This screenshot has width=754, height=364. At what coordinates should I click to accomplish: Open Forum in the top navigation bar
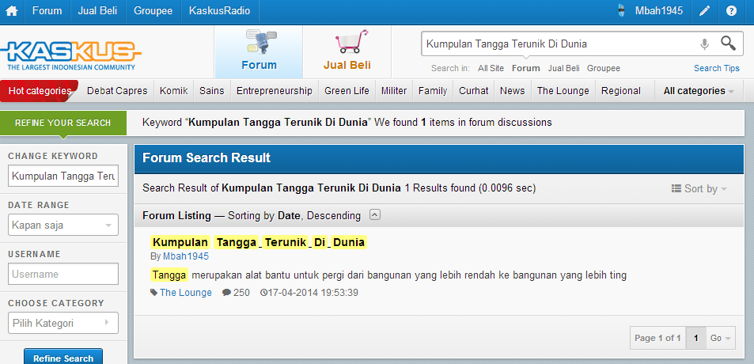47,11
